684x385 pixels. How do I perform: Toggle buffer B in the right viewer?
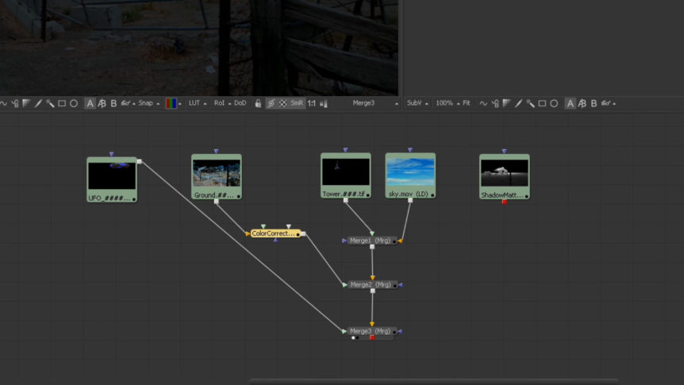(x=594, y=103)
